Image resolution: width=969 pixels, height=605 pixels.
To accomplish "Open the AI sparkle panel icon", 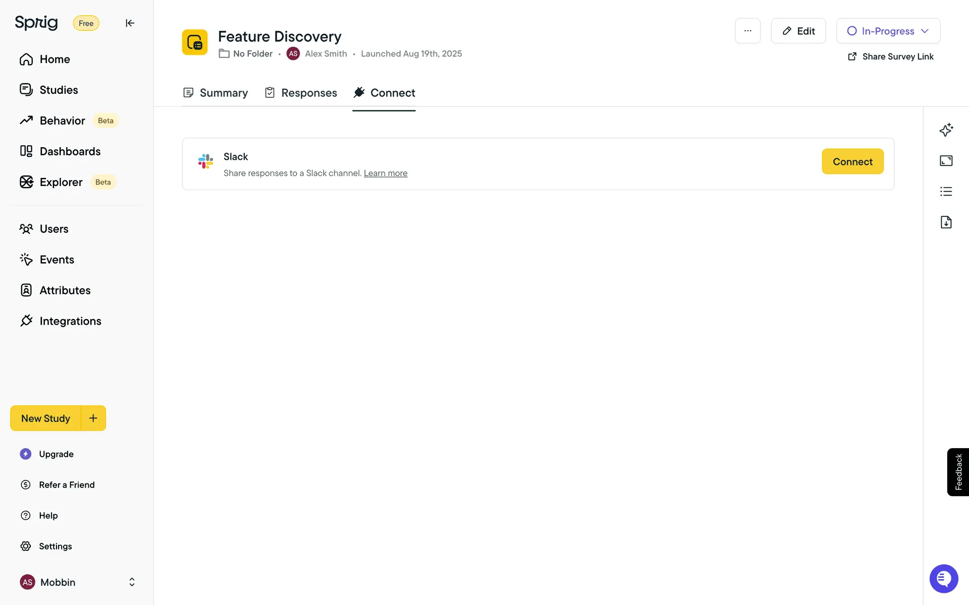I will click(946, 130).
